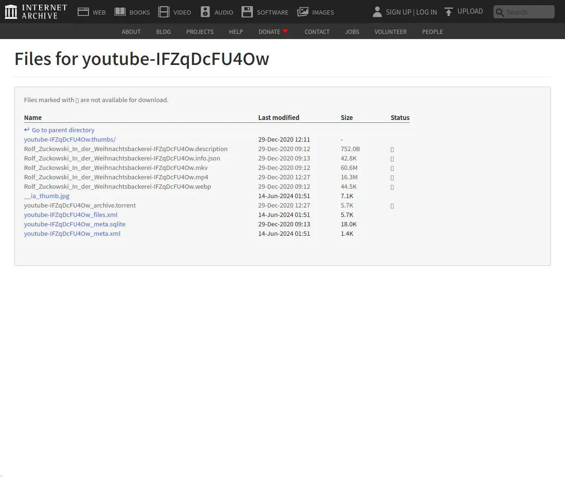This screenshot has height=480, width=565.
Task: Select the .description file name
Action: tap(126, 149)
